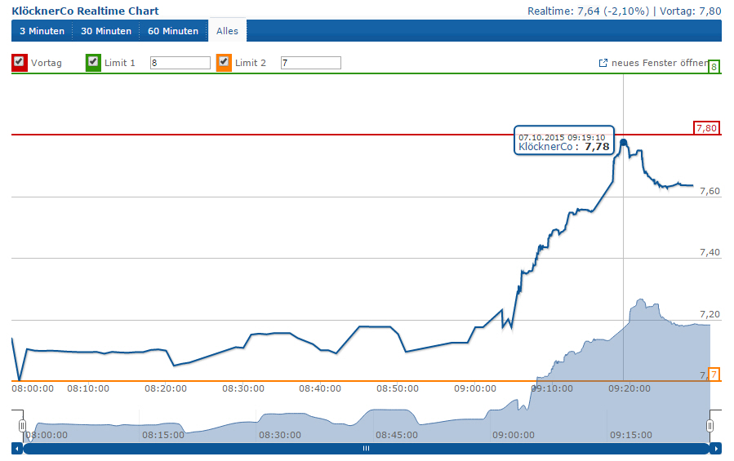Click the red 7,80 Vortag price label

[706, 128]
